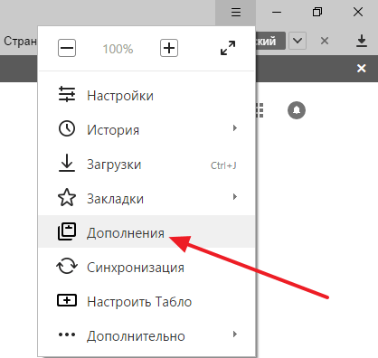This screenshot has height=358, width=378.
Task: Click the zoom out minus button
Action: coord(67,48)
